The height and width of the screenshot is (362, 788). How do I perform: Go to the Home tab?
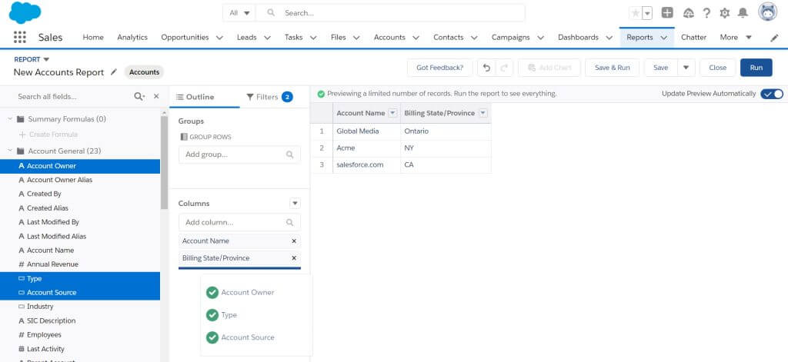tap(93, 37)
